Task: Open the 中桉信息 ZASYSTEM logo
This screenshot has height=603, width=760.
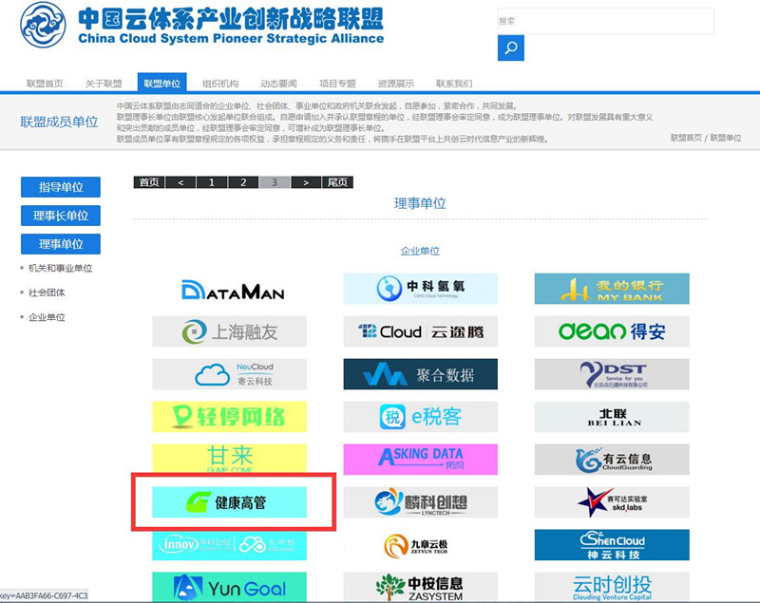Action: (420, 587)
